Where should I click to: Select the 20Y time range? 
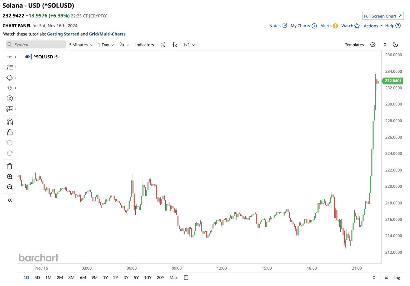(x=161, y=277)
